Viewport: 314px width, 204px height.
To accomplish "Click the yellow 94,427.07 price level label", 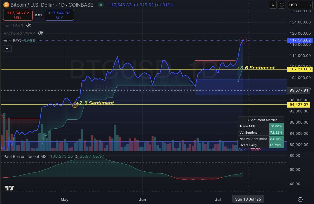I will coord(299,105).
